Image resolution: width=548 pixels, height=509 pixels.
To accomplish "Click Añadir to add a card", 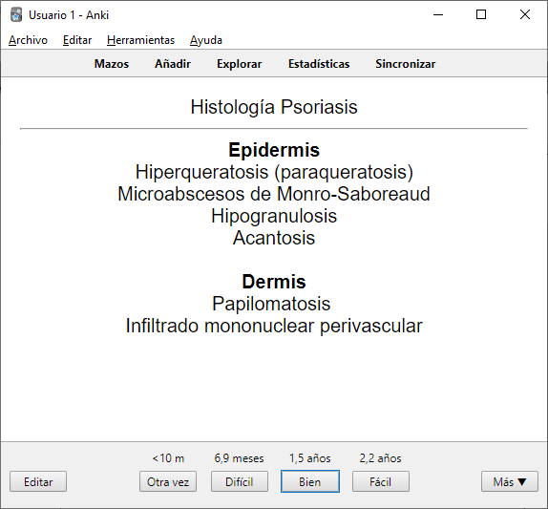I will coord(173,64).
